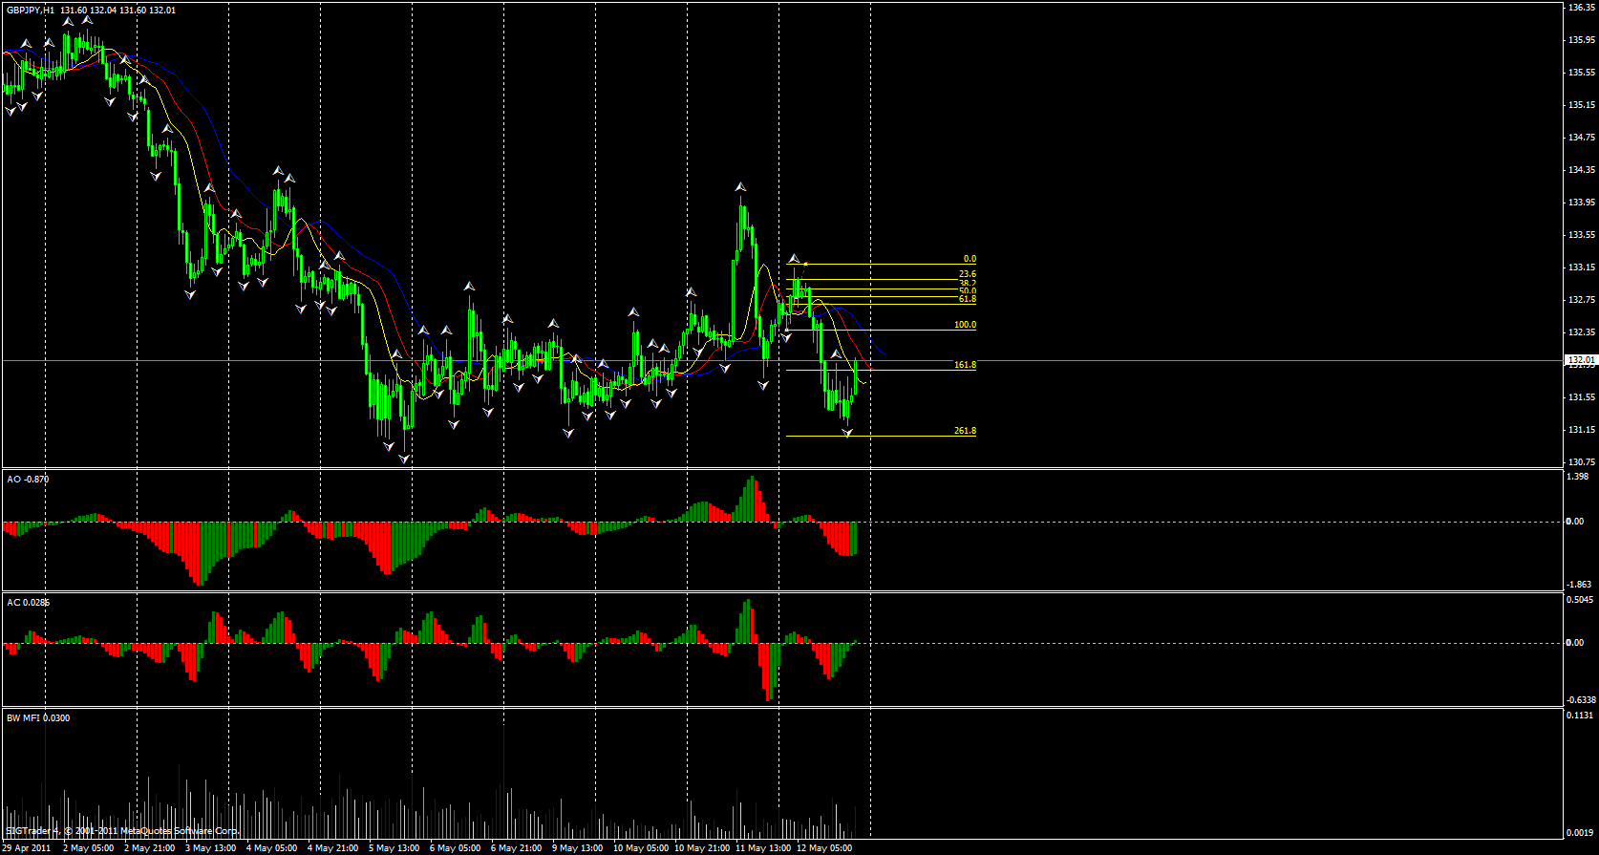Click the -0.6338 AC scale value
The image size is (1599, 855).
click(x=1583, y=700)
